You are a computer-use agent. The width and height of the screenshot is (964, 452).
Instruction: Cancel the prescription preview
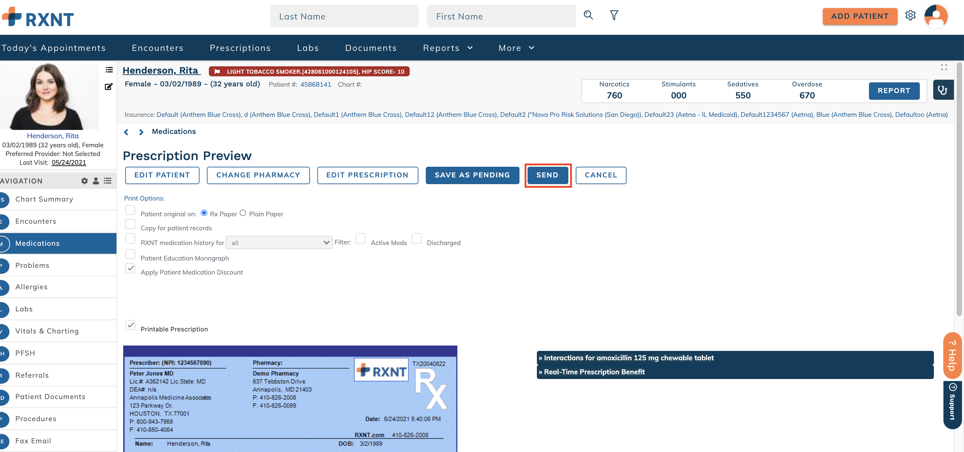coord(600,175)
